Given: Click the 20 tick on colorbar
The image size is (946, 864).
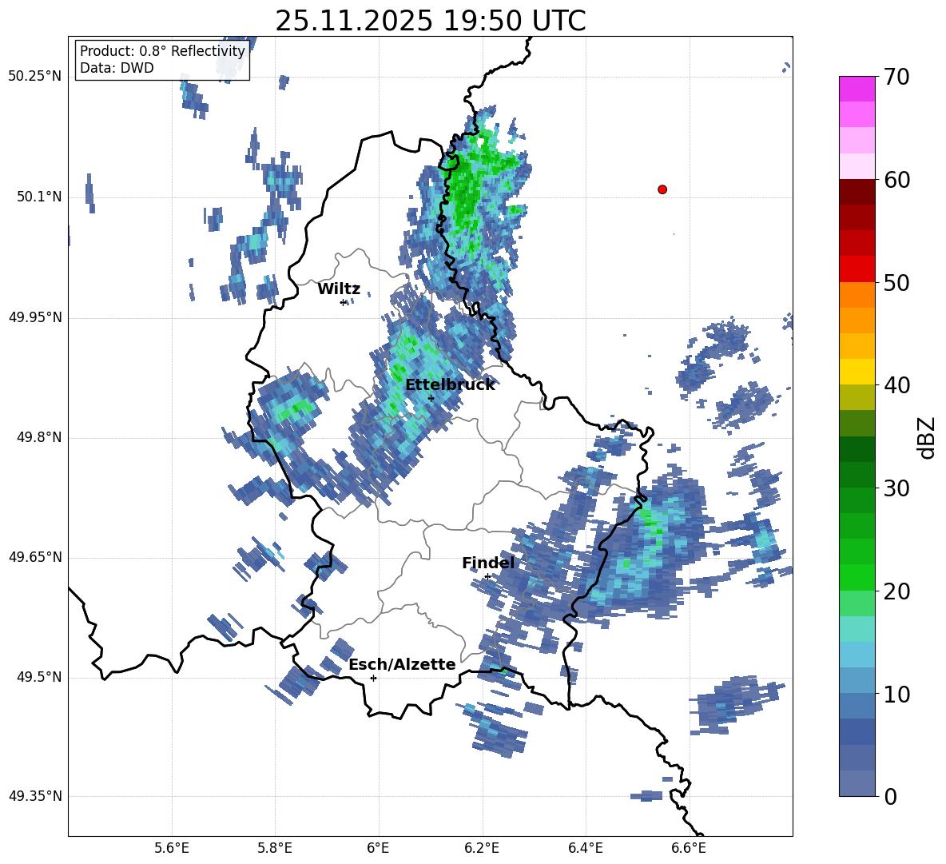Looking at the screenshot, I should tap(896, 591).
